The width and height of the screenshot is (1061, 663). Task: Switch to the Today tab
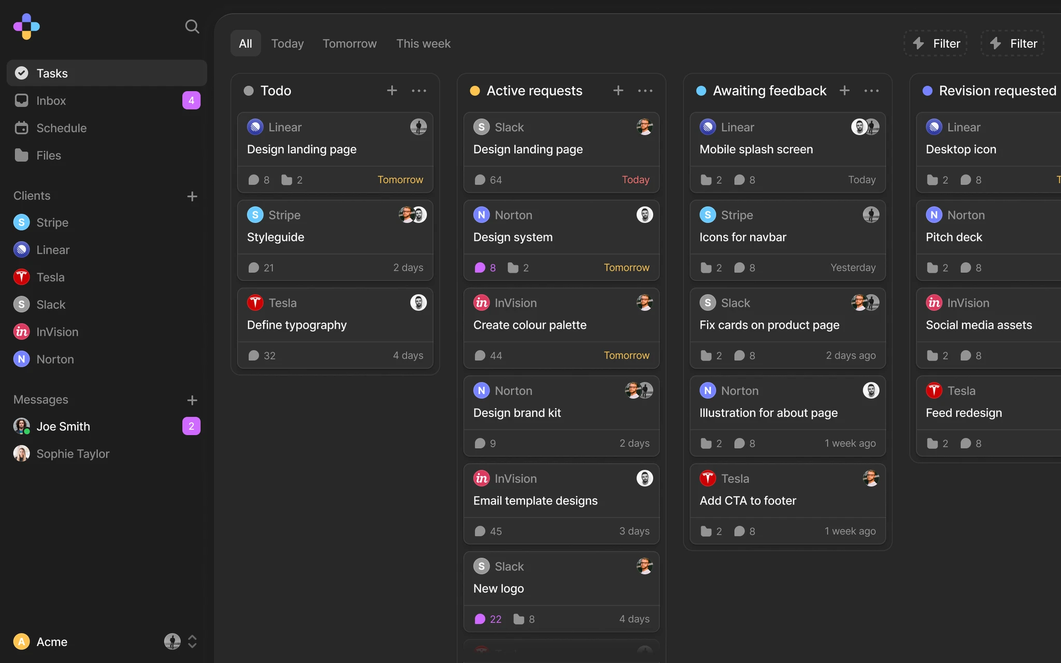[x=288, y=44]
